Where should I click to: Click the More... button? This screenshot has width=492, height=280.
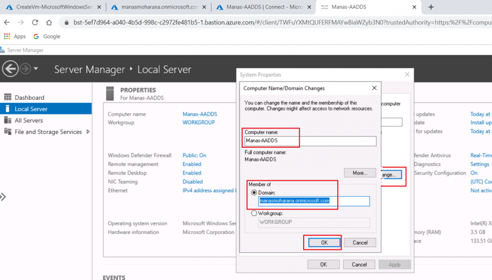click(360, 173)
